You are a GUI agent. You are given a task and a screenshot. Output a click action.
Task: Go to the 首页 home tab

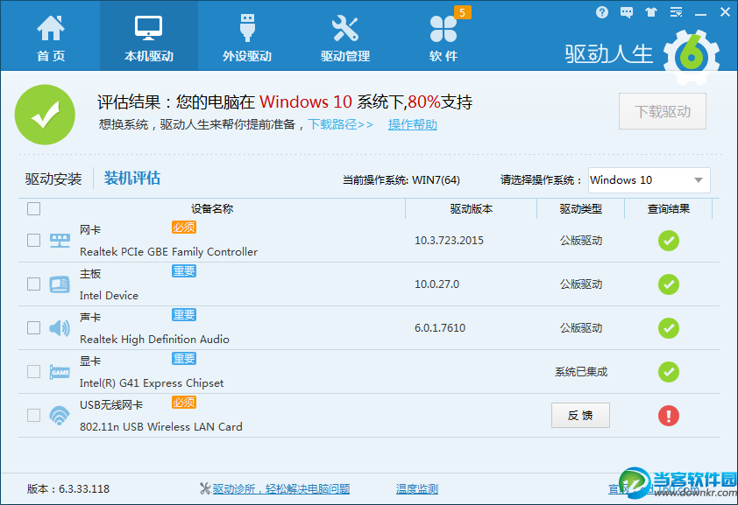[x=50, y=37]
